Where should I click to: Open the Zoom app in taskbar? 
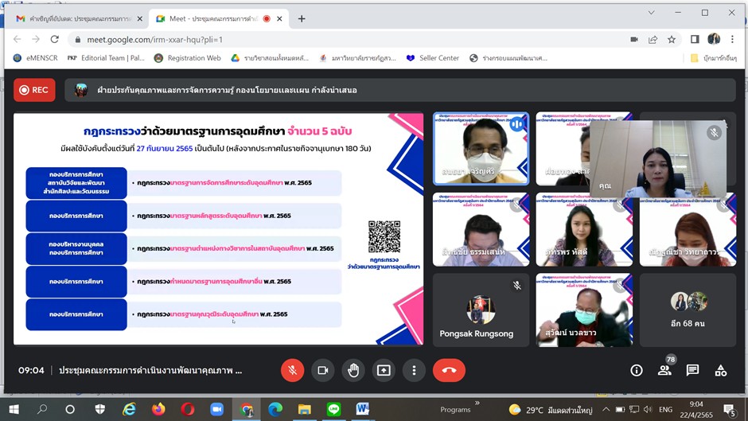(216, 409)
